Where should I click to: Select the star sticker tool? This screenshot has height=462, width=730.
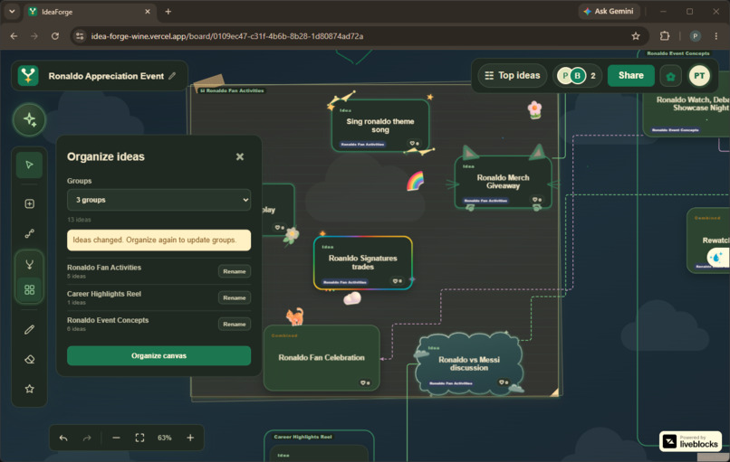[29, 389]
